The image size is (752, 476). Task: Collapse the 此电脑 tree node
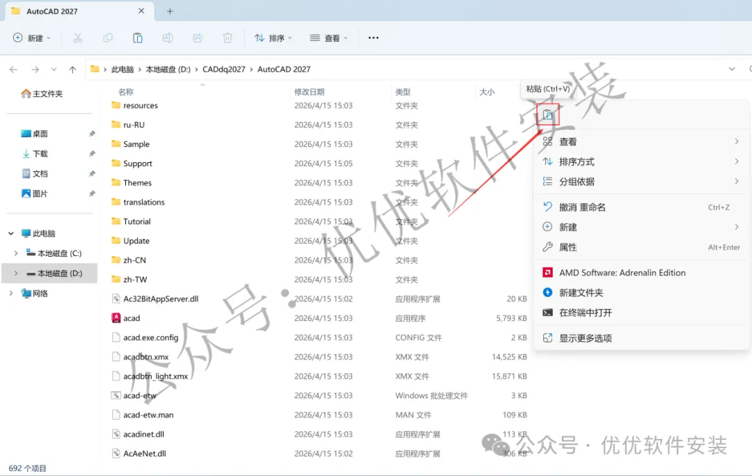point(11,233)
